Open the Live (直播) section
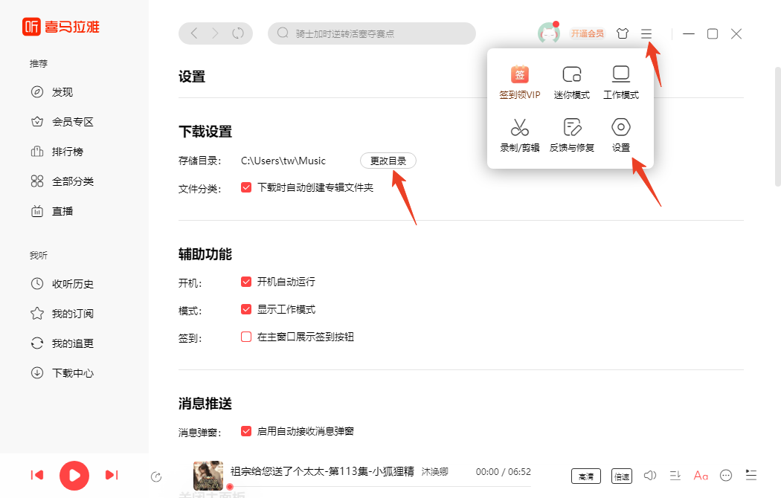This screenshot has height=498, width=781. point(52,211)
